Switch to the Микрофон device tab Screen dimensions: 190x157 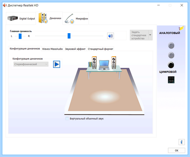(x=76, y=19)
